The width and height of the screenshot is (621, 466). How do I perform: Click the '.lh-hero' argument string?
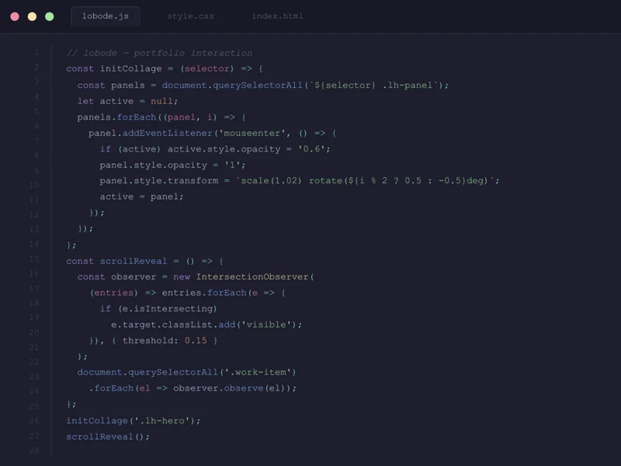(x=165, y=420)
